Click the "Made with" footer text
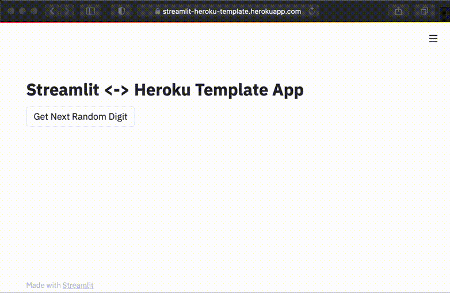Viewport: 450px width, 293px height. (44, 285)
